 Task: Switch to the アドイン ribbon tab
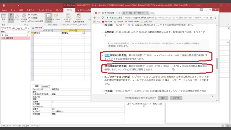(x=58, y=10)
